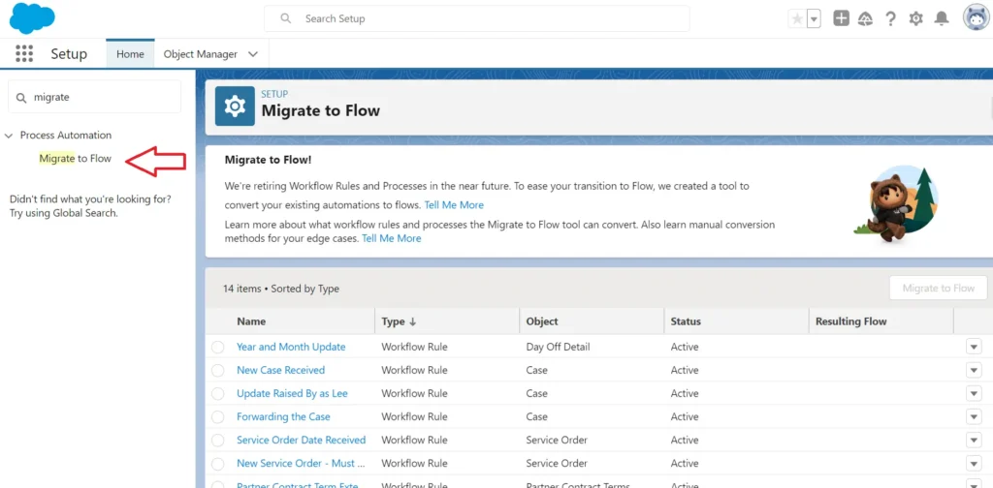The width and height of the screenshot is (993, 488).
Task: Click the Quick Find magnifier icon
Action: pyautogui.click(x=21, y=98)
